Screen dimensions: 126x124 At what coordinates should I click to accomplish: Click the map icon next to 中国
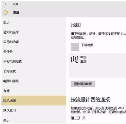pyautogui.click(x=75, y=59)
